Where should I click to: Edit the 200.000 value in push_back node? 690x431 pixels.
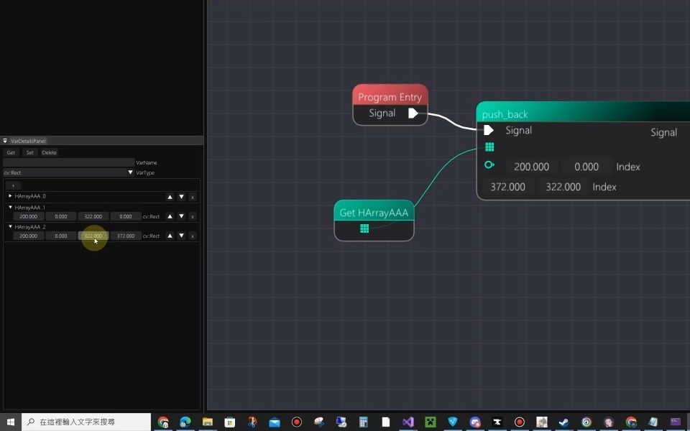coord(532,167)
